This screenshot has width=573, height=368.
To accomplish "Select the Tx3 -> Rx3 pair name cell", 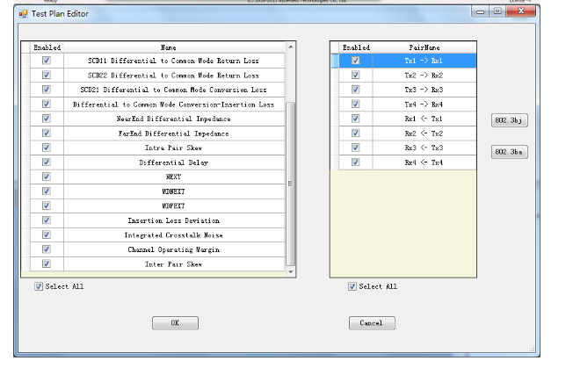I will (x=424, y=90).
